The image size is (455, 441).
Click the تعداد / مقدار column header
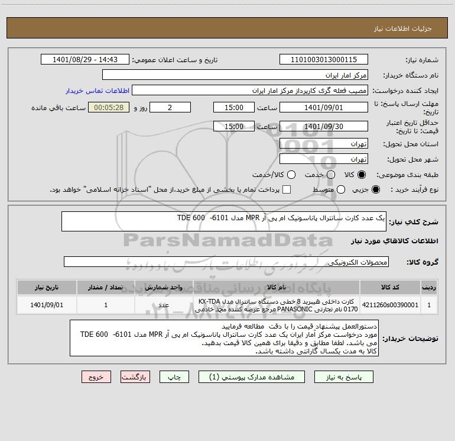coord(106,287)
